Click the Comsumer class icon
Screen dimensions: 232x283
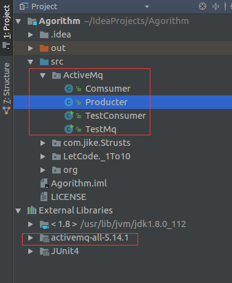click(x=69, y=89)
